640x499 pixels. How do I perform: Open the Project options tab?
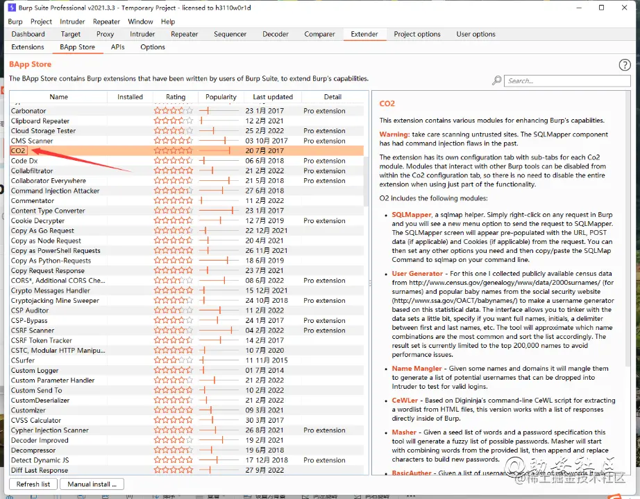coord(417,34)
